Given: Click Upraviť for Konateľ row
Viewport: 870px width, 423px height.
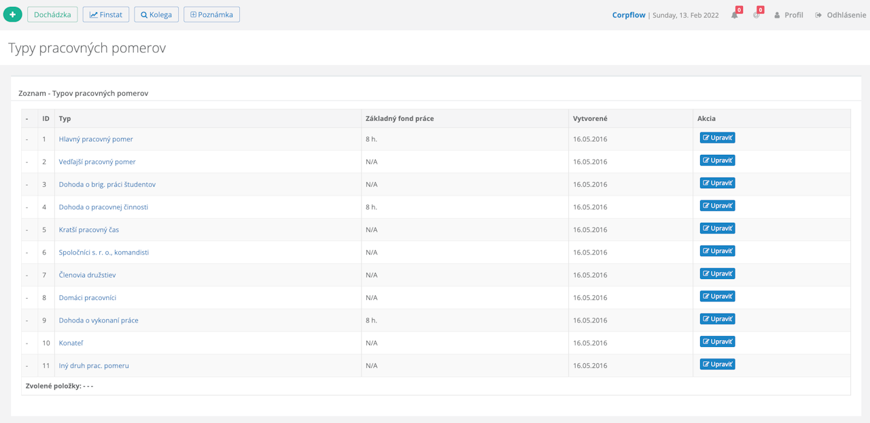Looking at the screenshot, I should 717,342.
